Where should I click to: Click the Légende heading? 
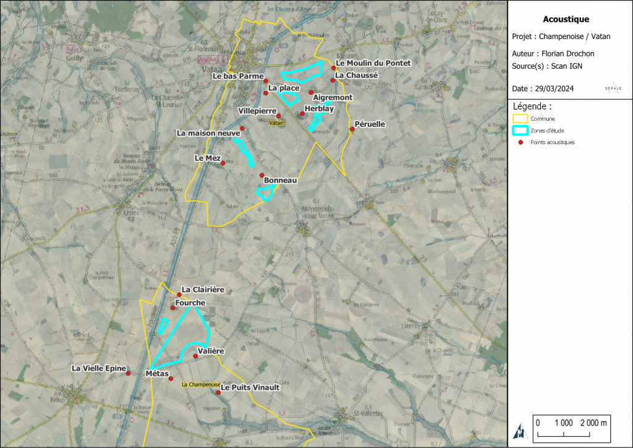click(532, 106)
